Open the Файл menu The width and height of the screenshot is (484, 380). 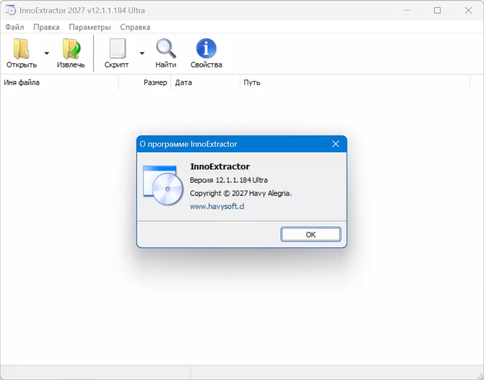point(14,27)
